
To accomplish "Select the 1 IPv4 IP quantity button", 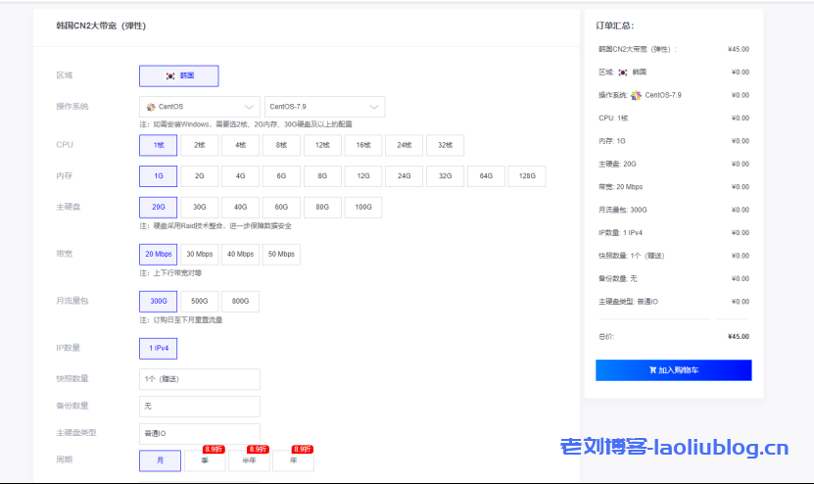I will 159,348.
